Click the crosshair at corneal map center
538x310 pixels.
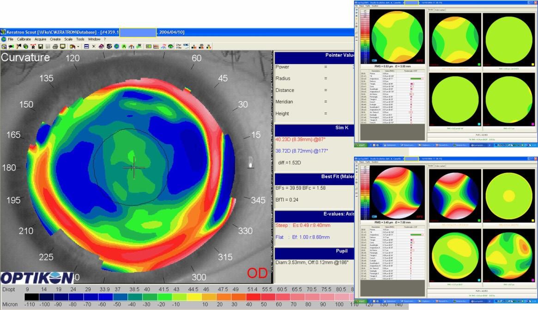click(x=134, y=167)
